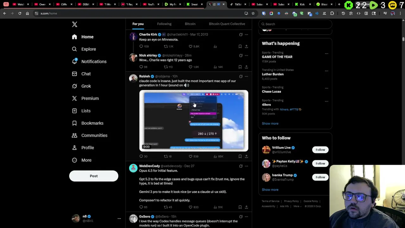Click Grok icon on Charlie Kirk's post
This screenshot has width=405, height=228.
(241, 35)
